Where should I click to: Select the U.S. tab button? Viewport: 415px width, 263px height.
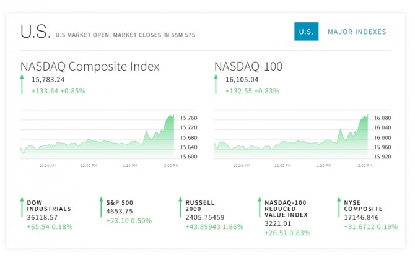tap(306, 32)
